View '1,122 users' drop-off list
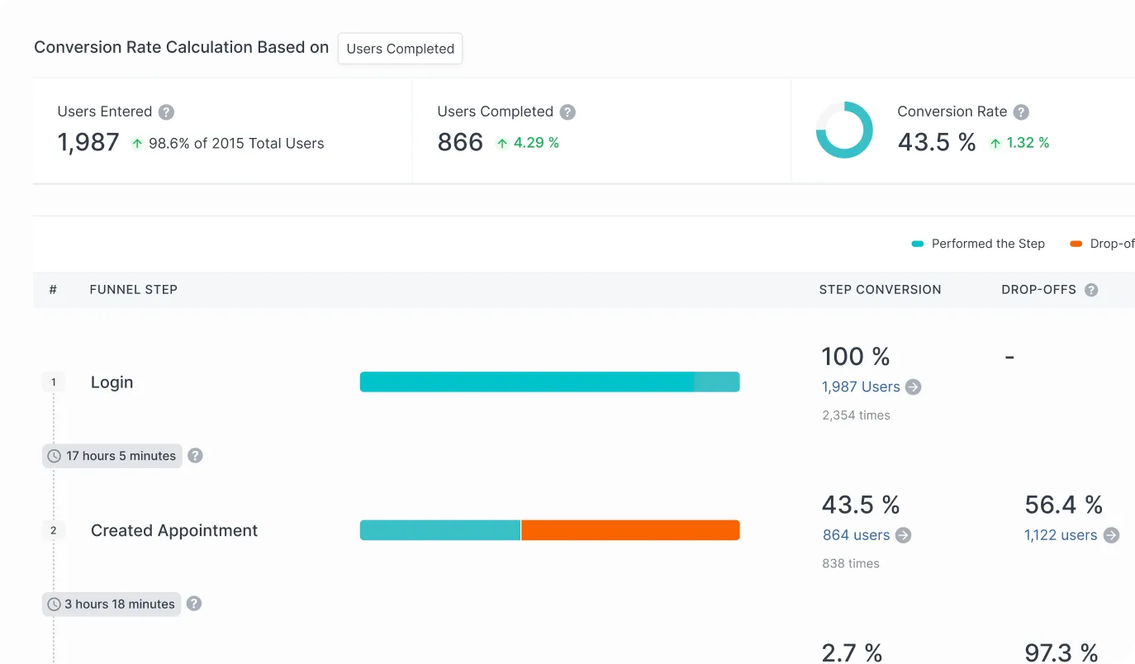This screenshot has height=664, width=1135. coord(1061,535)
